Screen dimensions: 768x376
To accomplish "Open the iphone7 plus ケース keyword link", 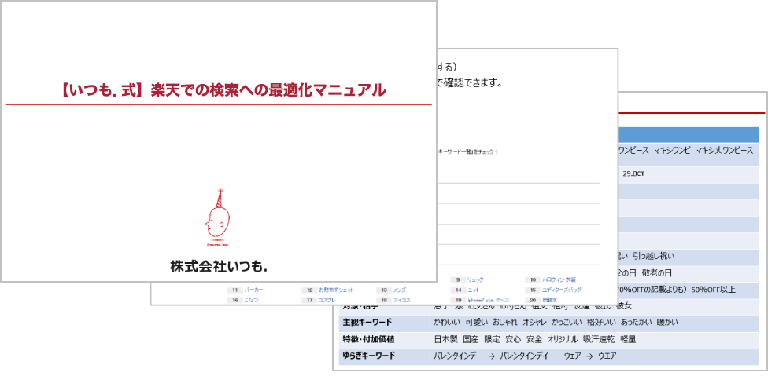I will (489, 300).
